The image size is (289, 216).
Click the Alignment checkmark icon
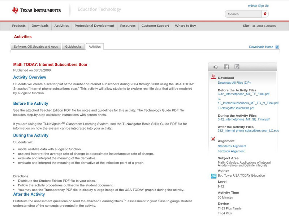[213, 139]
